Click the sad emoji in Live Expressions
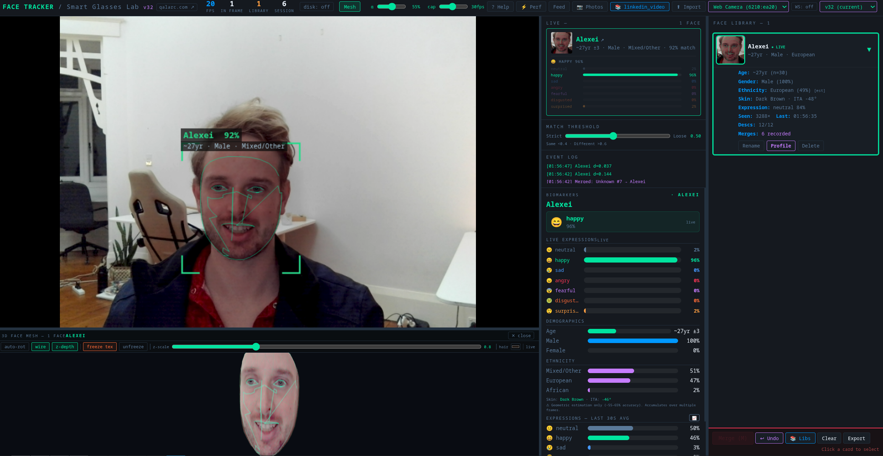This screenshot has width=883, height=456. (549, 270)
